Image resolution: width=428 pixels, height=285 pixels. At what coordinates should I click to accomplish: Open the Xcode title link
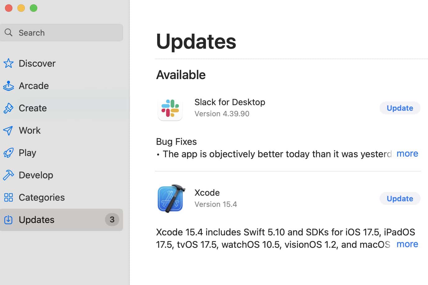[x=207, y=193]
